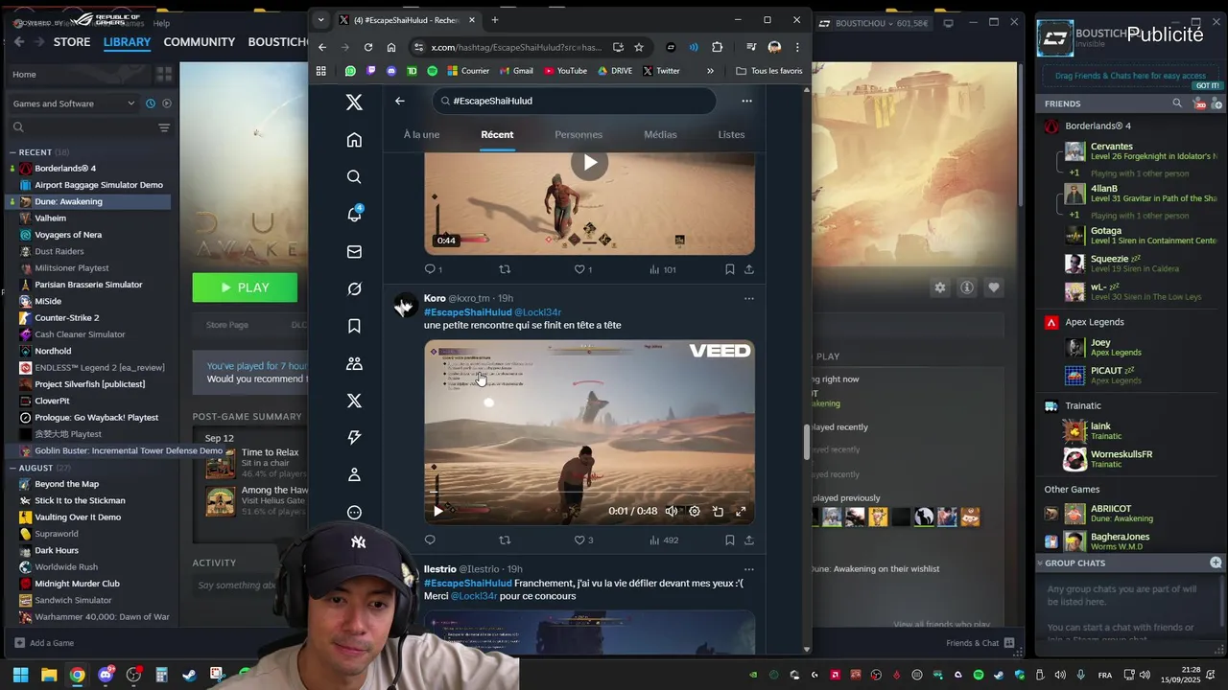Seek on the Koro video progress bar

coord(589,494)
